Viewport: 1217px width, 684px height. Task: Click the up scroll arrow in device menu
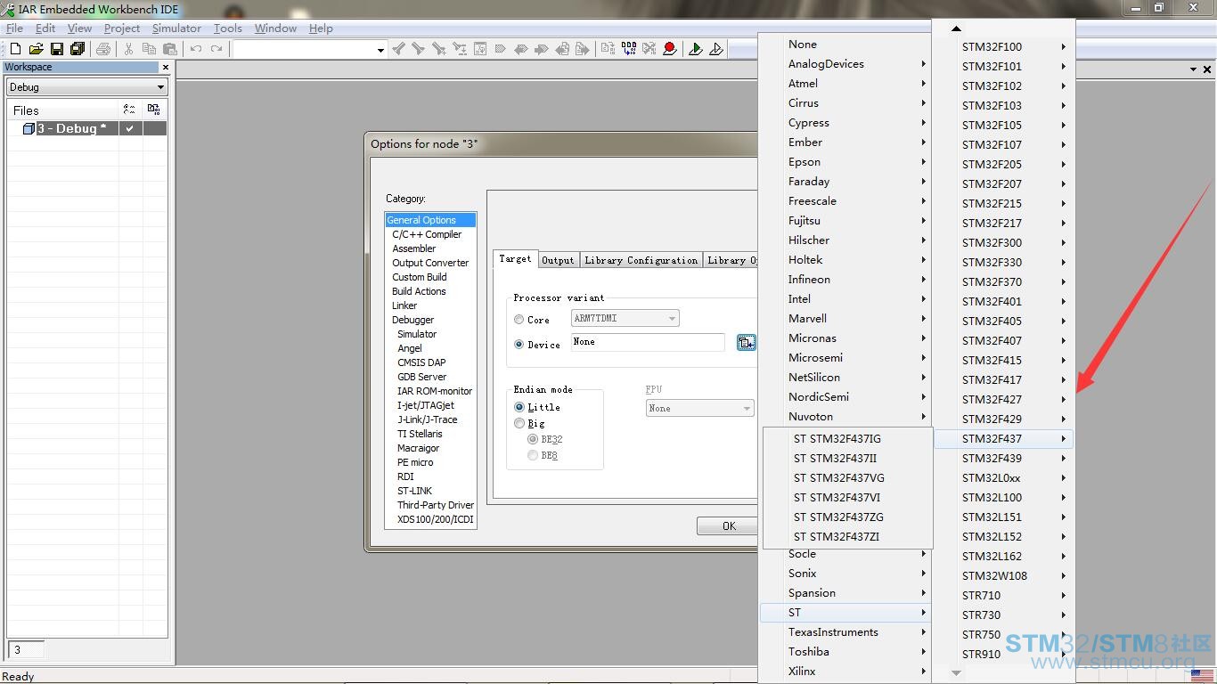tap(956, 28)
